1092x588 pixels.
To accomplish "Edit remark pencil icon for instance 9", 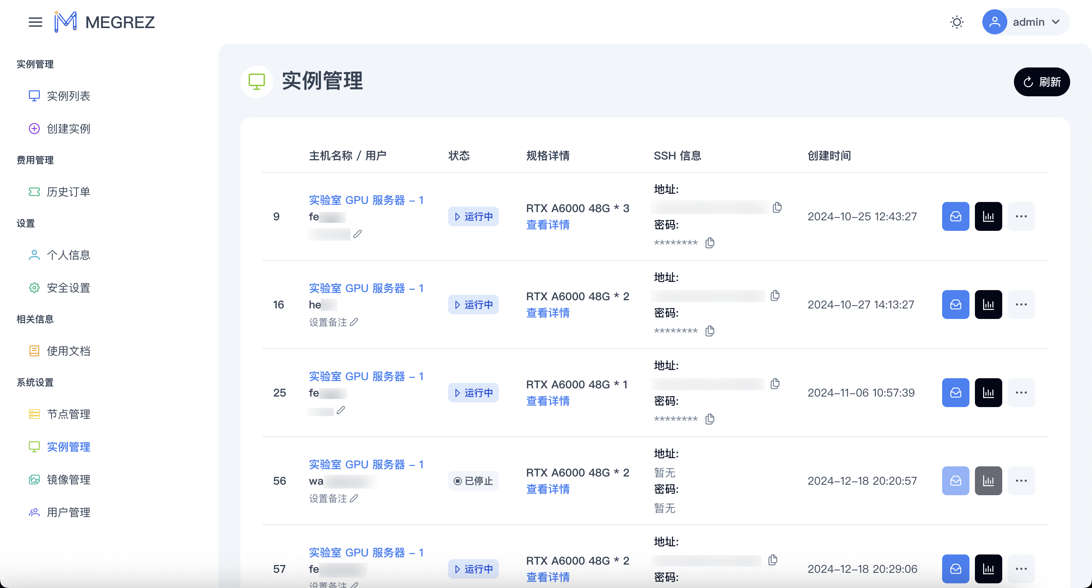I will click(x=357, y=234).
